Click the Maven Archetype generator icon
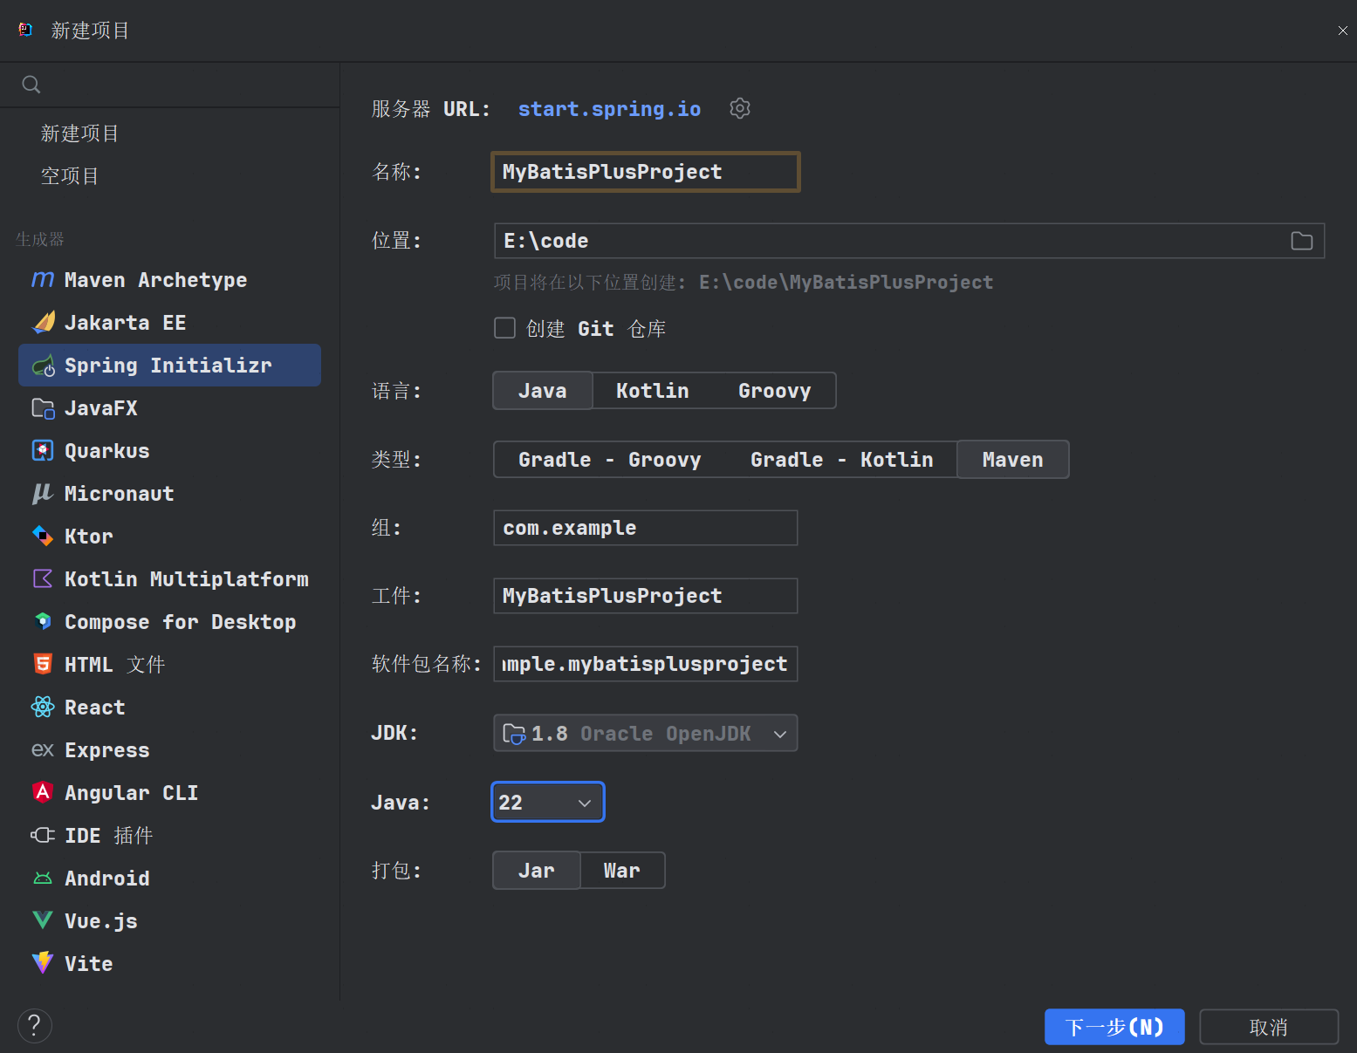 point(43,280)
